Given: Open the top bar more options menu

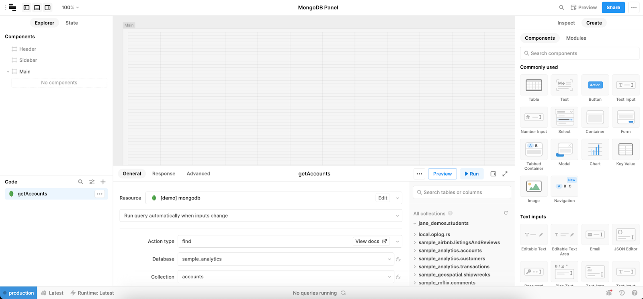Looking at the screenshot, I should (x=634, y=7).
